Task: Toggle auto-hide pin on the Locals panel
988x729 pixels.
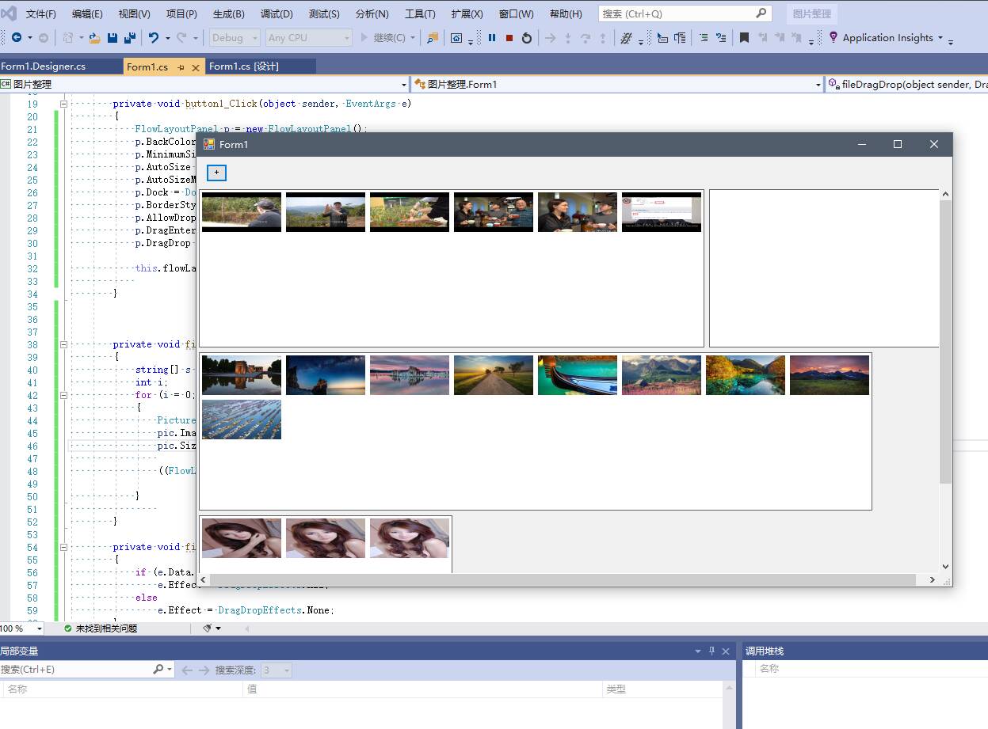Action: pyautogui.click(x=711, y=651)
